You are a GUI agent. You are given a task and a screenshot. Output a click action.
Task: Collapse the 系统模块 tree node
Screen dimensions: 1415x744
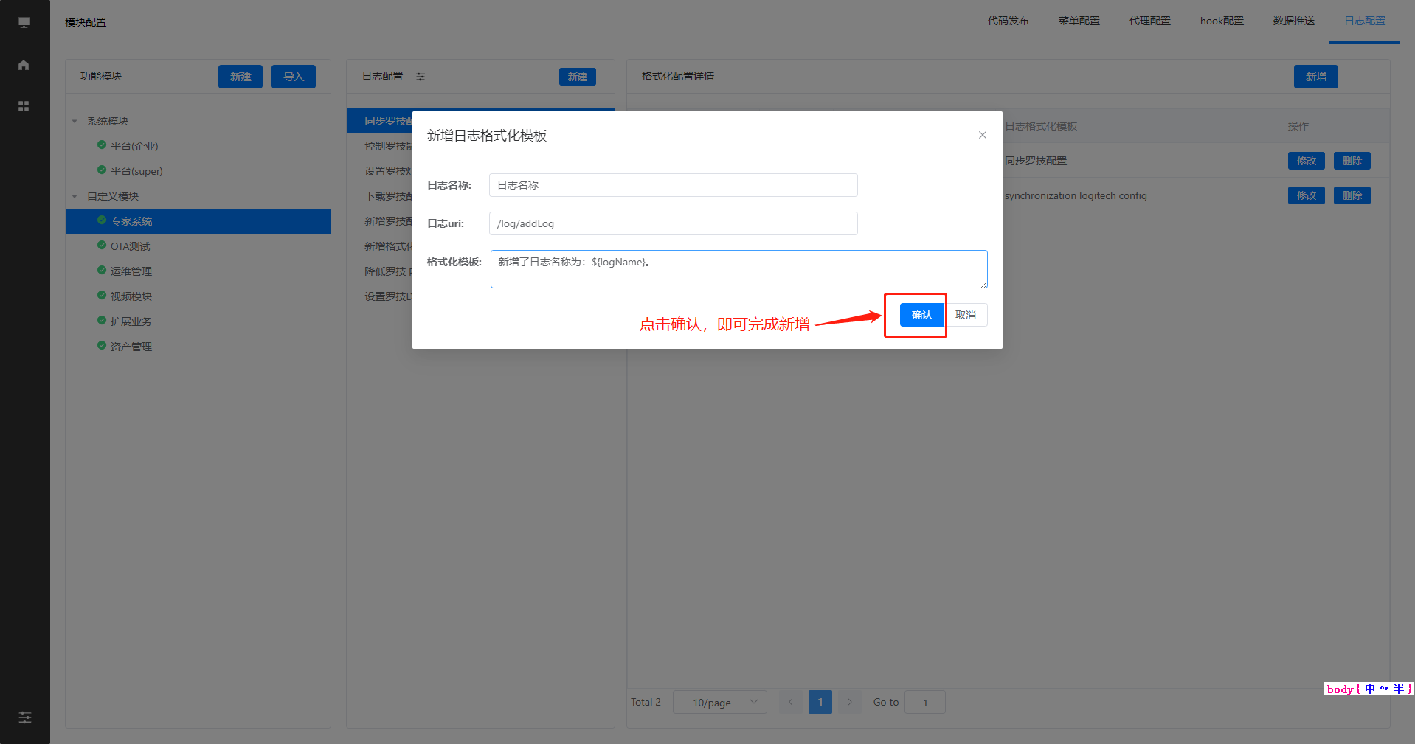pyautogui.click(x=75, y=122)
